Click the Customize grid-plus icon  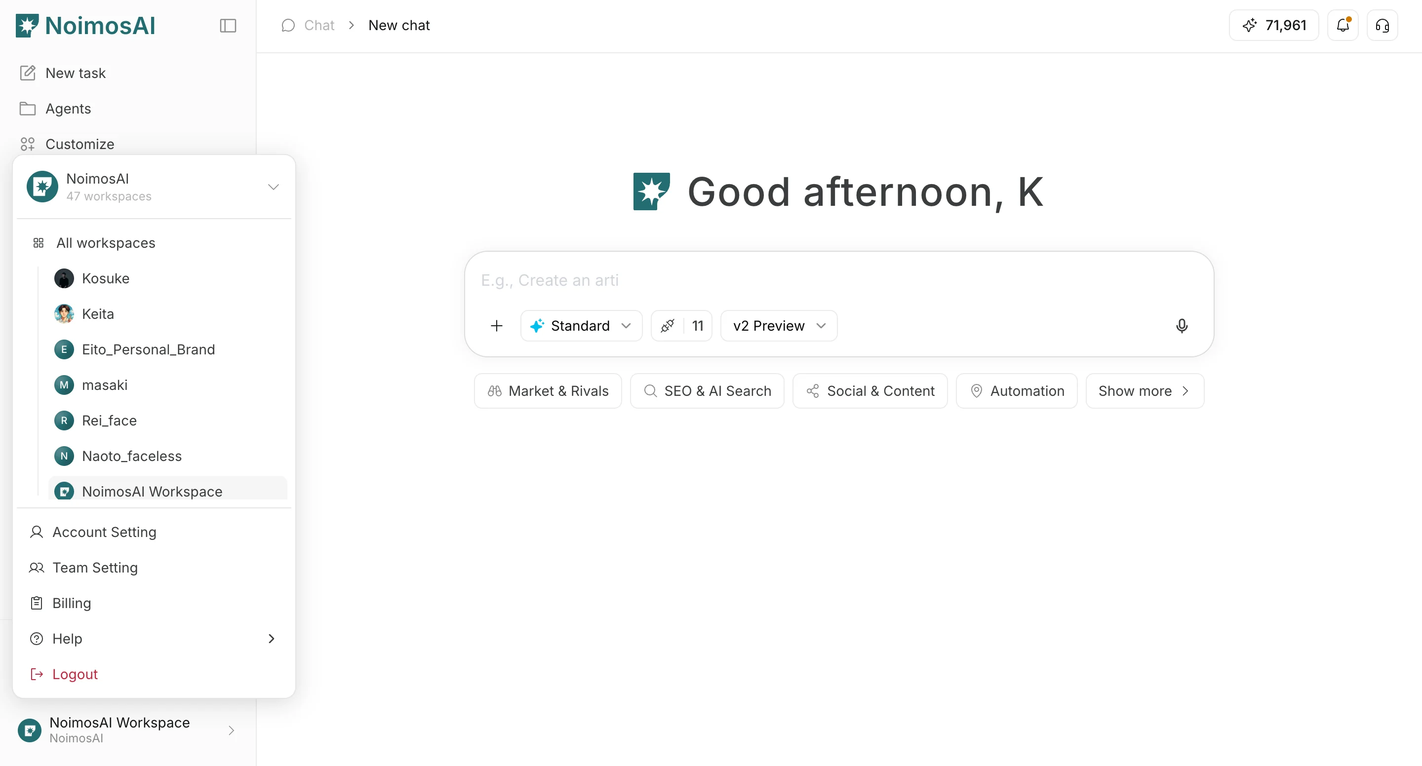28,144
